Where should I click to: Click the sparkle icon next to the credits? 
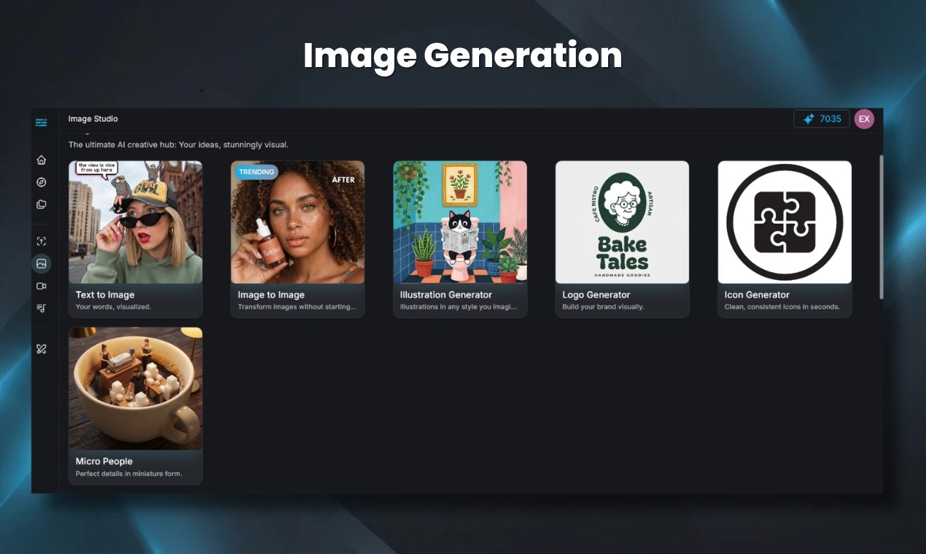coord(809,118)
